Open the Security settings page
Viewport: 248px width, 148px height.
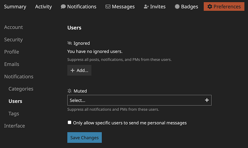pyautogui.click(x=13, y=40)
